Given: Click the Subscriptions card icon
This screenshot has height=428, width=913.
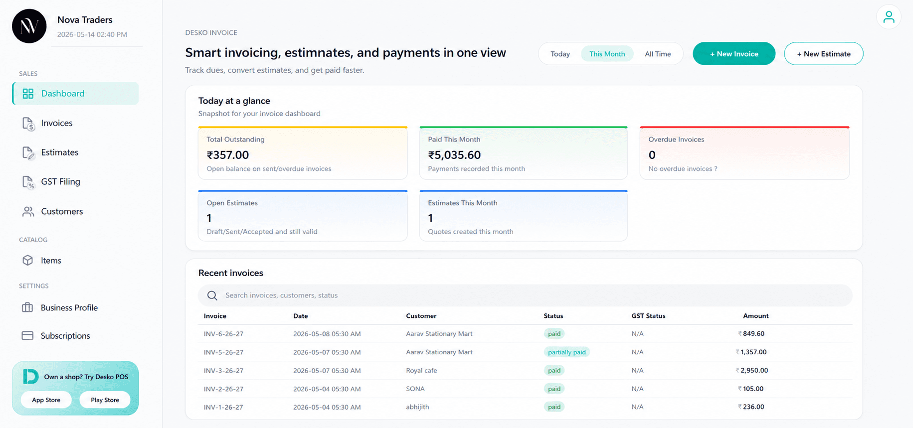Looking at the screenshot, I should [27, 335].
